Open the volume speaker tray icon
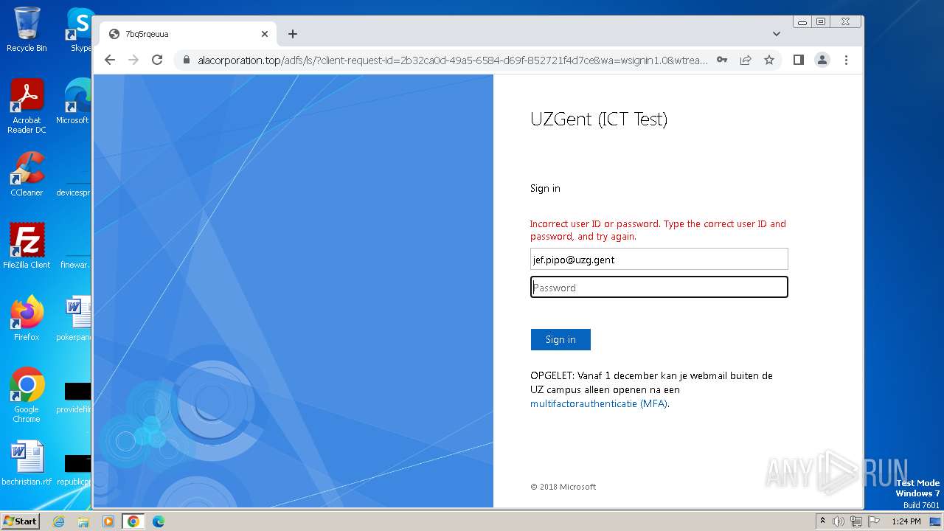This screenshot has width=944, height=531. (839, 521)
